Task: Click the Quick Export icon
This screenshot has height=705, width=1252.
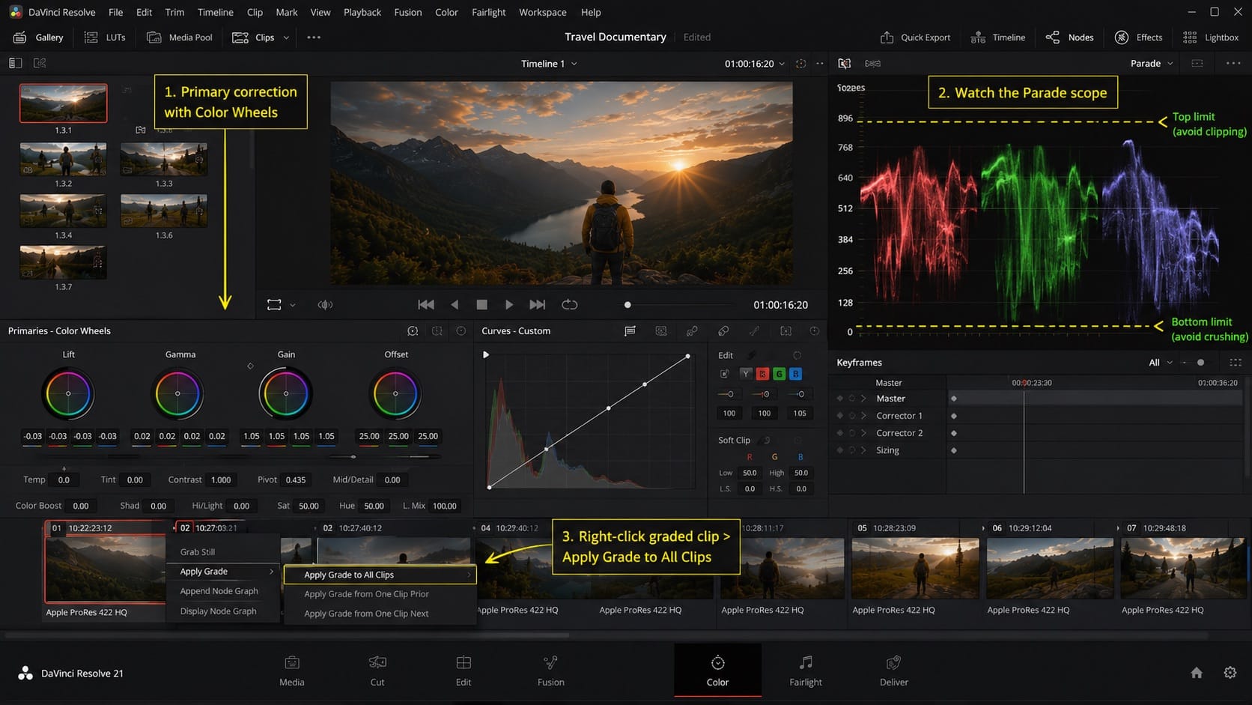Action: [887, 37]
